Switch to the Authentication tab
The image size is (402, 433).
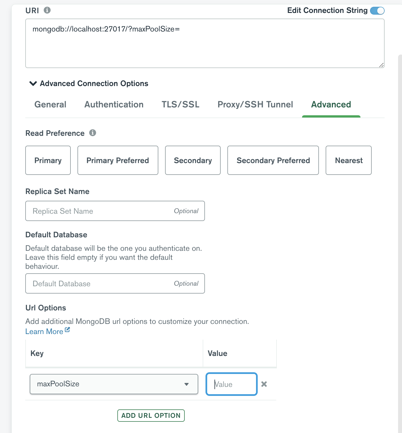coord(114,105)
